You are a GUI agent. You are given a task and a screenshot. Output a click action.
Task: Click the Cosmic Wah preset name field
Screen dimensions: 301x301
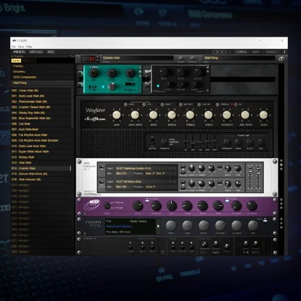click(x=138, y=58)
